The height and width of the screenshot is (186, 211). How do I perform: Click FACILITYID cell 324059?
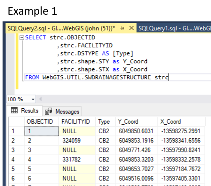[x=77, y=141]
